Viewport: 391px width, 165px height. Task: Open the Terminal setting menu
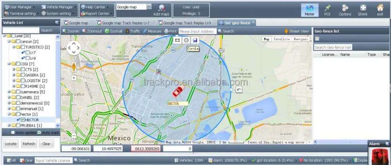click(x=22, y=13)
